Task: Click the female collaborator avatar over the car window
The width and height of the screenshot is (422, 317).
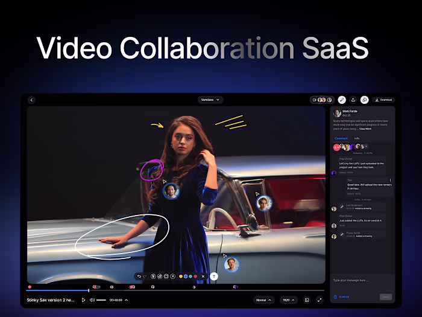Action: point(264,203)
